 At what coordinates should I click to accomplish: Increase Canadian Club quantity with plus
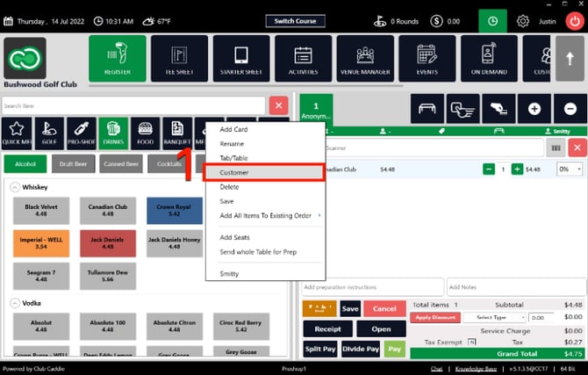[517, 169]
